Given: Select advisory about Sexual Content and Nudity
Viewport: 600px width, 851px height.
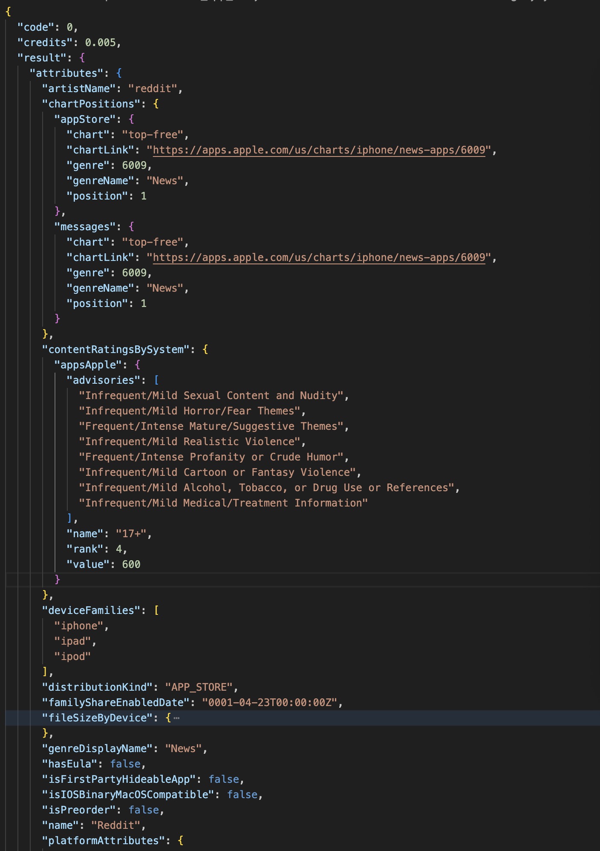Looking at the screenshot, I should (211, 396).
